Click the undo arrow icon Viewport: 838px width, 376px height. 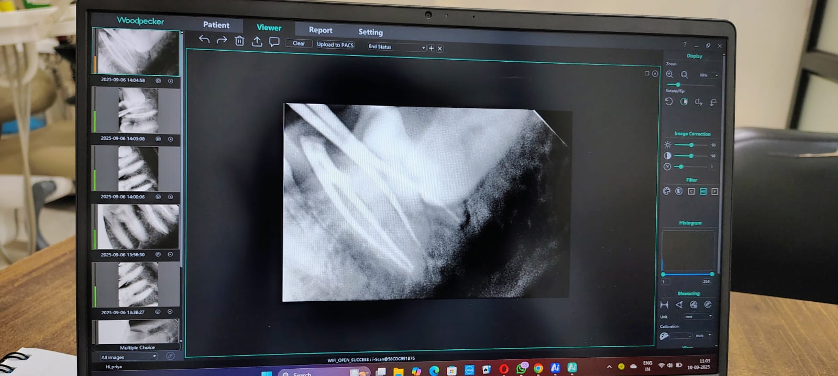(x=204, y=40)
